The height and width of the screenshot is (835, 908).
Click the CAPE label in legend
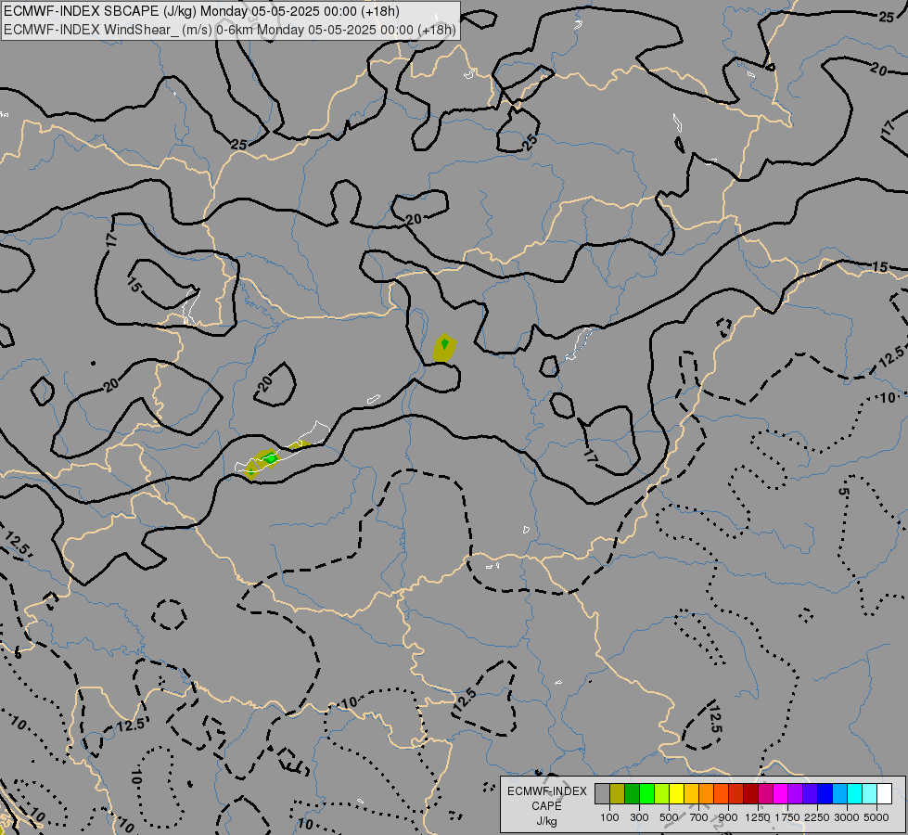pos(546,806)
